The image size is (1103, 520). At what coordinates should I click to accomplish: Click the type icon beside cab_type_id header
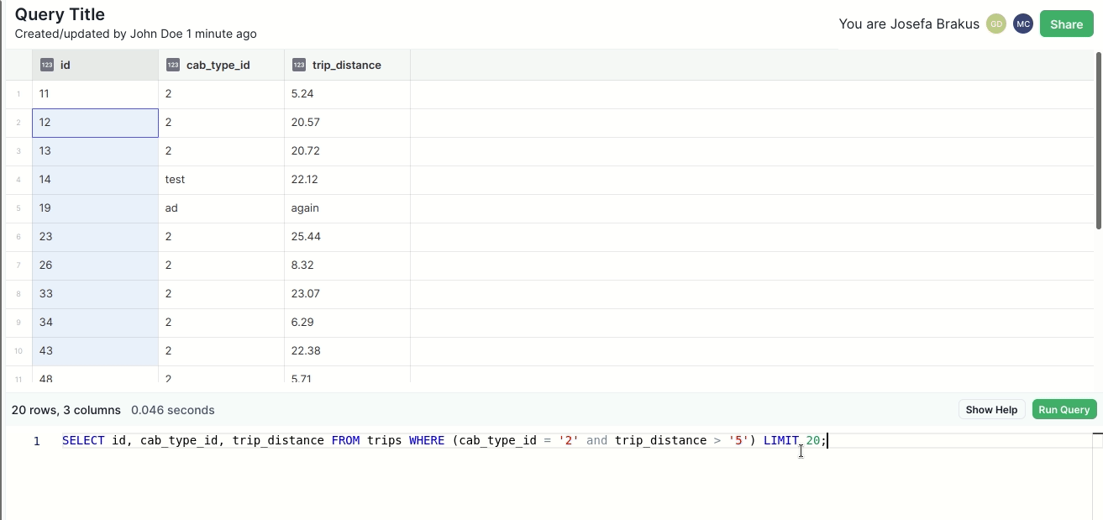173,65
